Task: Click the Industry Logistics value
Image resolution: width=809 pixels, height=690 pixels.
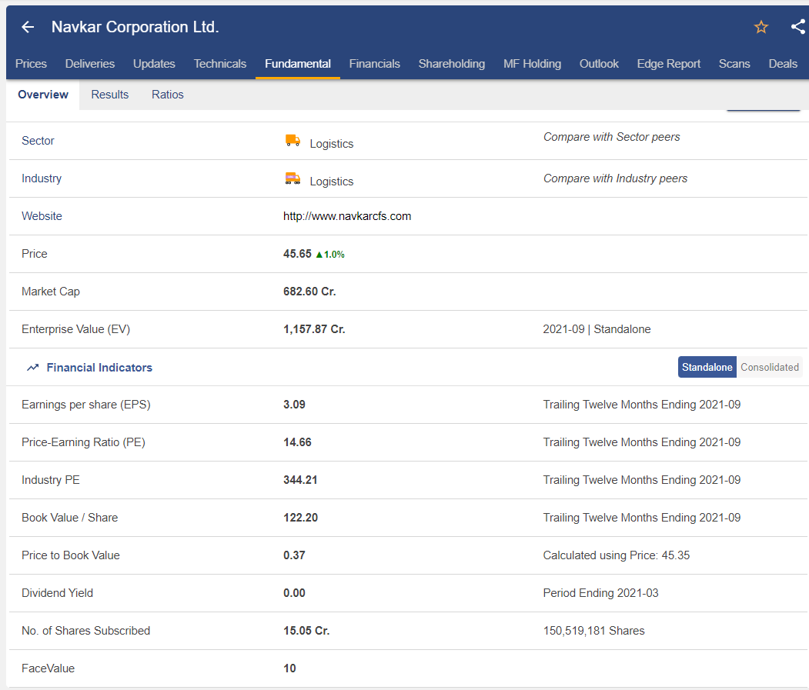Action: tap(331, 182)
